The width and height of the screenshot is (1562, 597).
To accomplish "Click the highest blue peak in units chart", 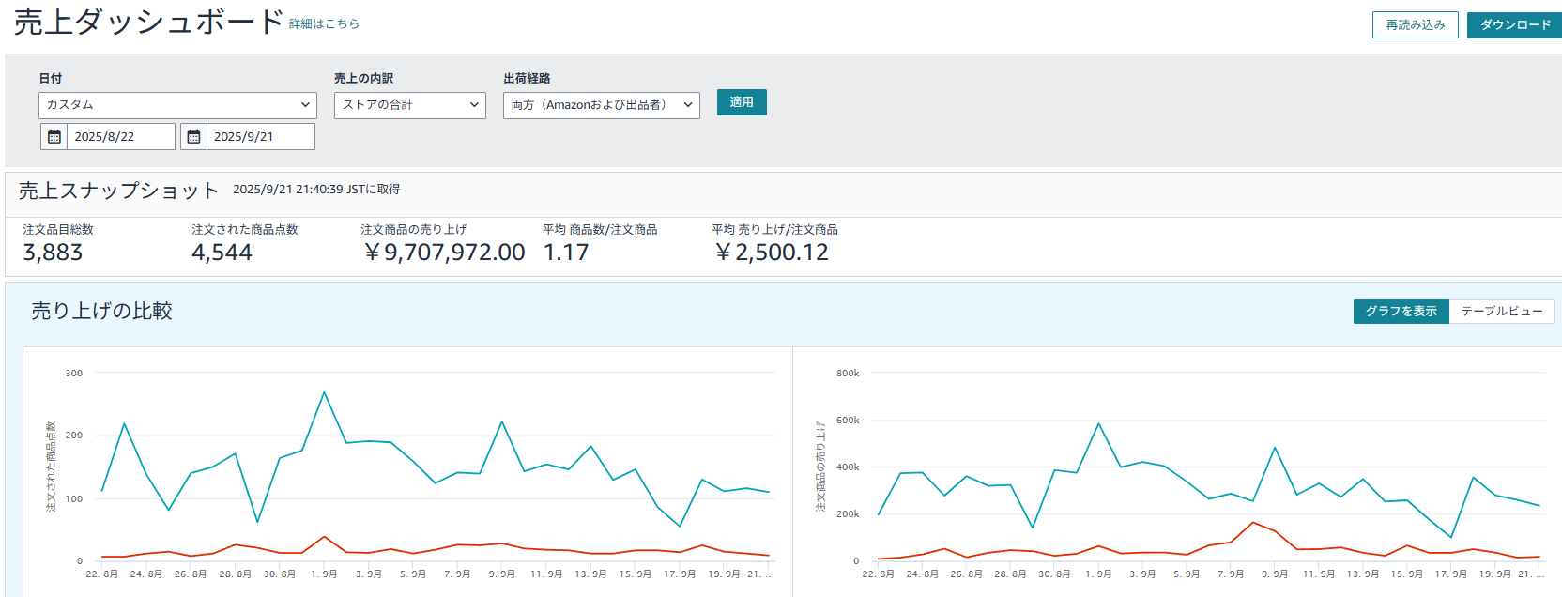I will [x=324, y=392].
